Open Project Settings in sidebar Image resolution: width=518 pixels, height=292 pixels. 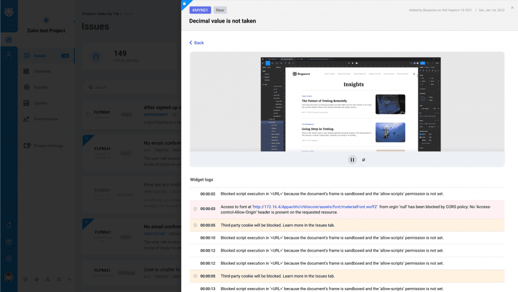pos(48,146)
